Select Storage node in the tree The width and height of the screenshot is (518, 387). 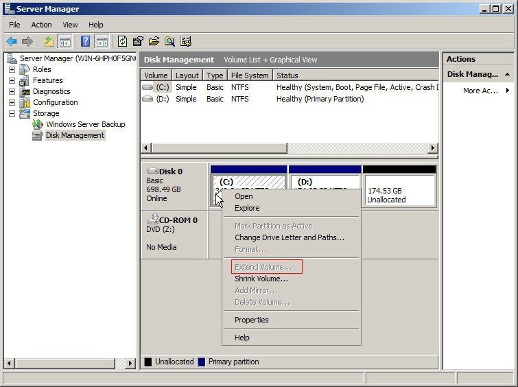[x=46, y=113]
